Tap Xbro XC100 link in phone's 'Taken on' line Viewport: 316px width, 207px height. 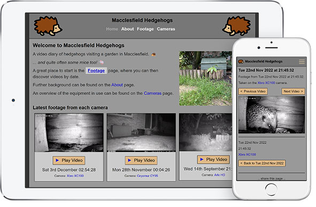click(266, 83)
